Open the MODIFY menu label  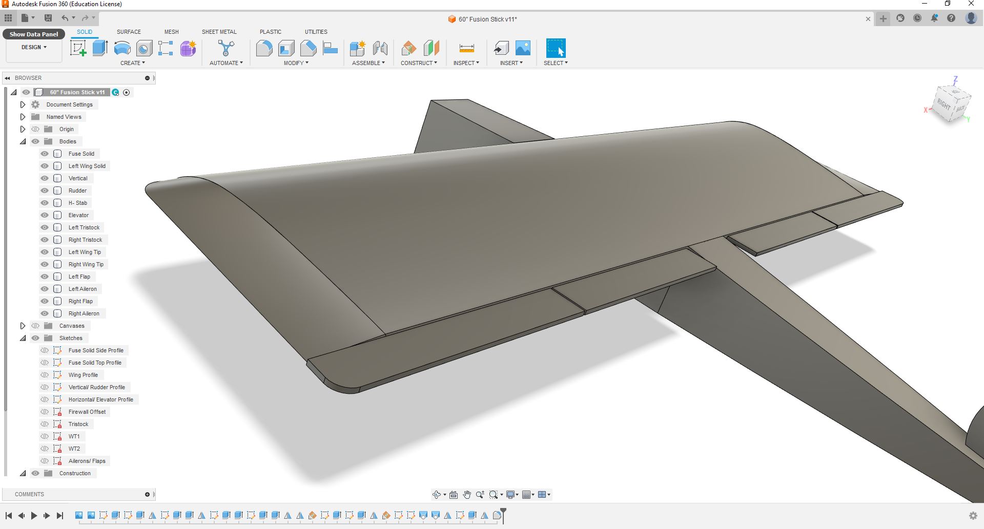pyautogui.click(x=296, y=63)
